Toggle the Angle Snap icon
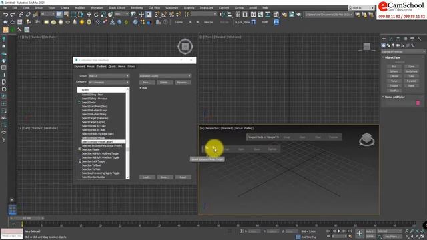This screenshot has height=240, width=427. (x=164, y=15)
